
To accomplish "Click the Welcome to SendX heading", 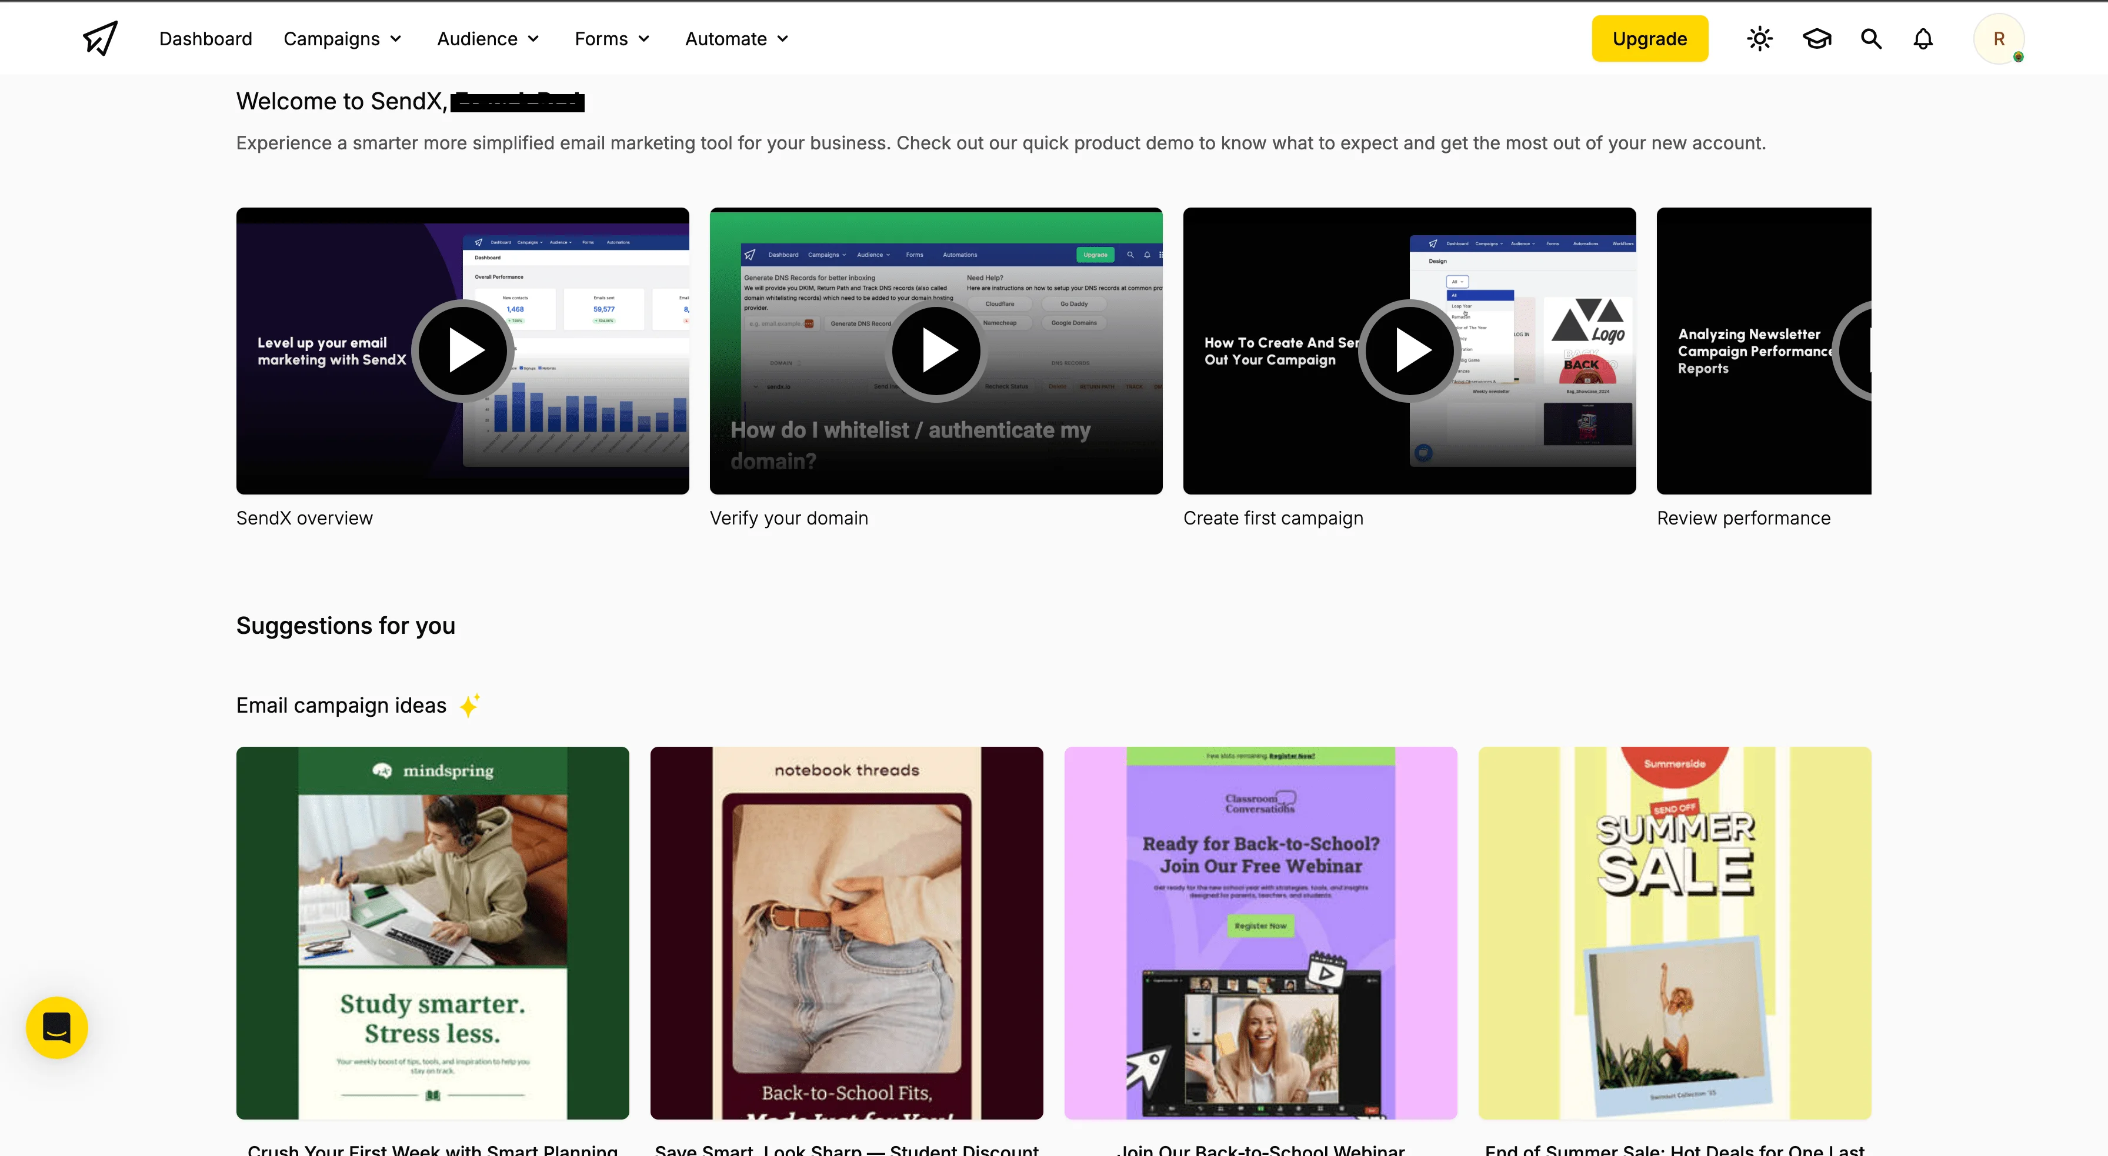I will point(410,102).
